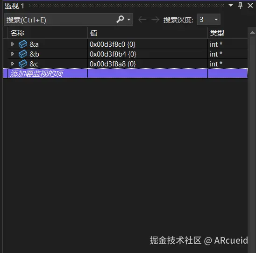Click the variable cube icon for &a
Viewport: 256px width, 253px height.
23,44
